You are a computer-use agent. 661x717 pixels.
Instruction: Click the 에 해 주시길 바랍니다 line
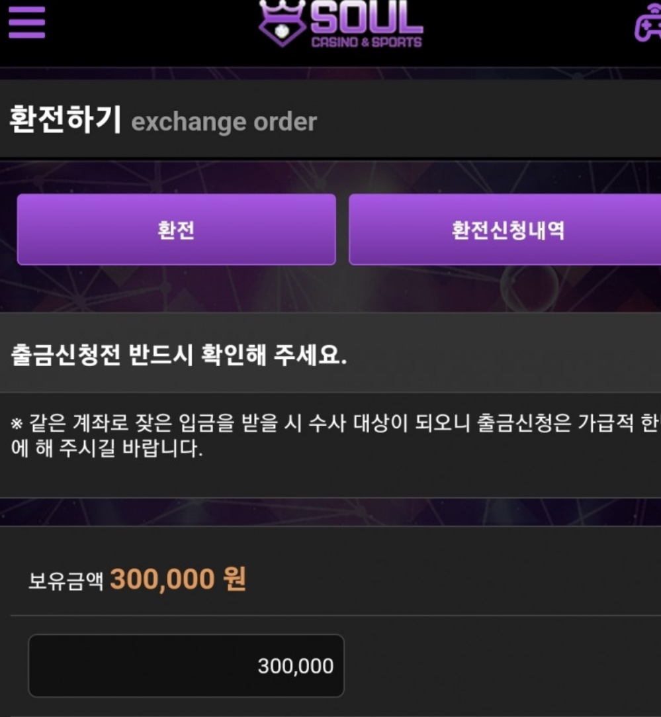(x=106, y=448)
